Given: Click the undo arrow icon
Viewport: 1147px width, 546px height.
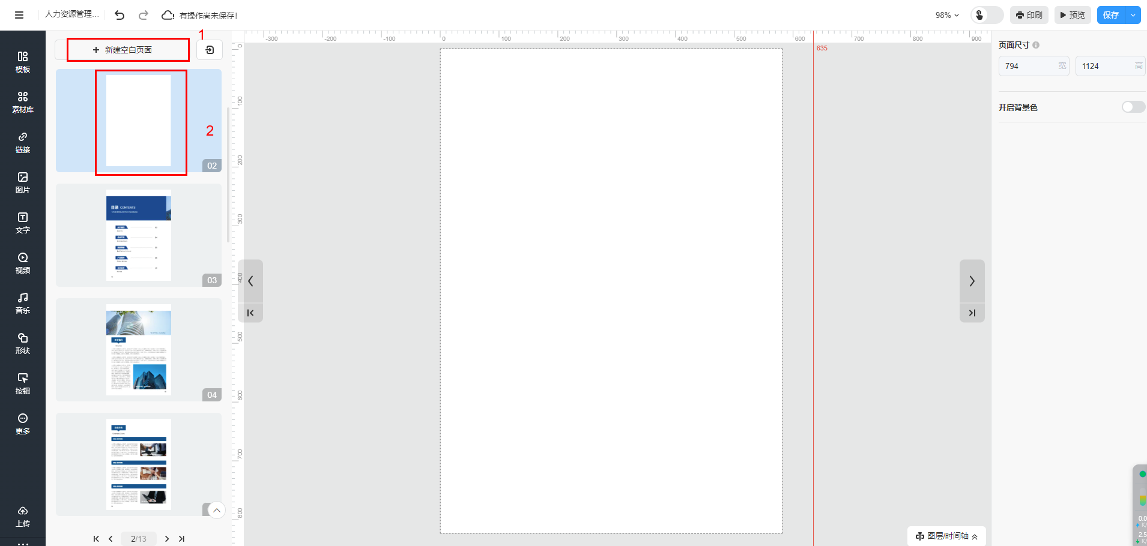Looking at the screenshot, I should point(120,15).
